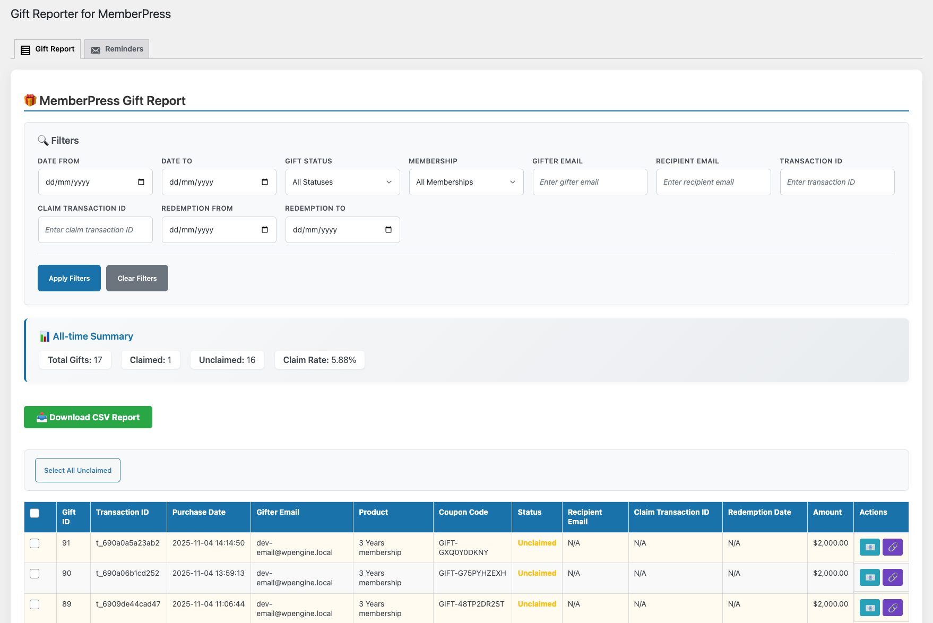Click the purple claim link icon for gift 91
The image size is (933, 623).
893,547
